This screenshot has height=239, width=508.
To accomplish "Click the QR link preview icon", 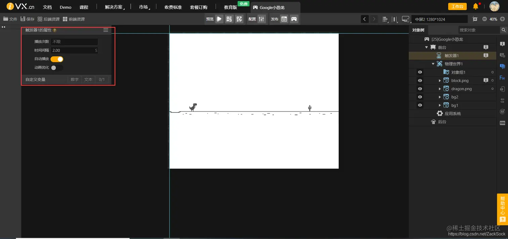I will (x=239, y=19).
